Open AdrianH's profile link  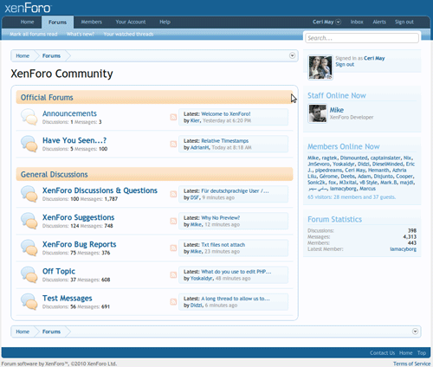point(200,147)
